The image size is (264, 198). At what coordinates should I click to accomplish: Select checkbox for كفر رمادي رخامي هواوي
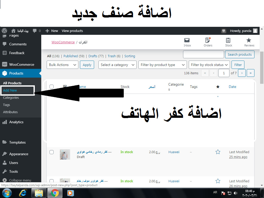[x=52, y=152]
